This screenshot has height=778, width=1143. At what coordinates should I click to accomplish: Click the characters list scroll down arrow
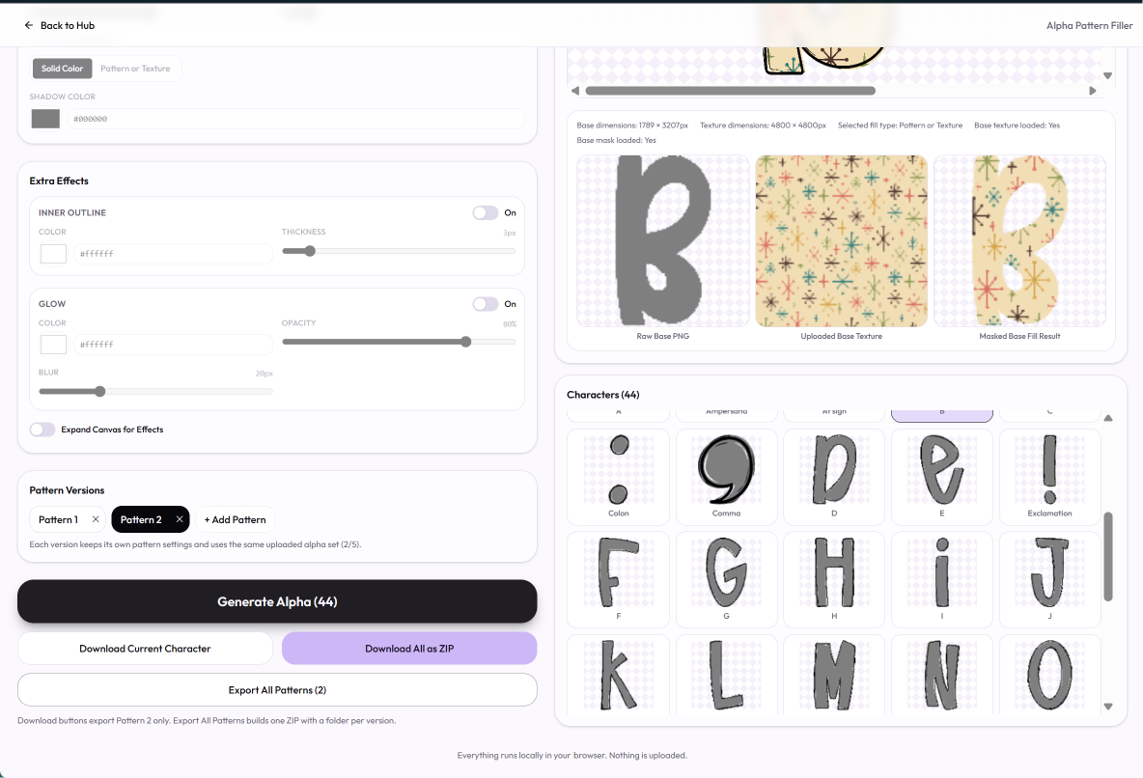tap(1108, 706)
